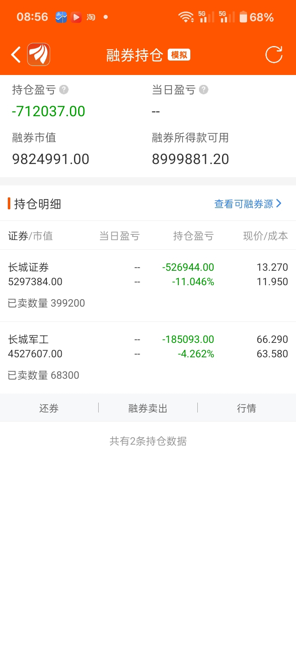Screen dimensions: 296x661
Task: Sort by 现价/成本 column header
Action: point(266,236)
